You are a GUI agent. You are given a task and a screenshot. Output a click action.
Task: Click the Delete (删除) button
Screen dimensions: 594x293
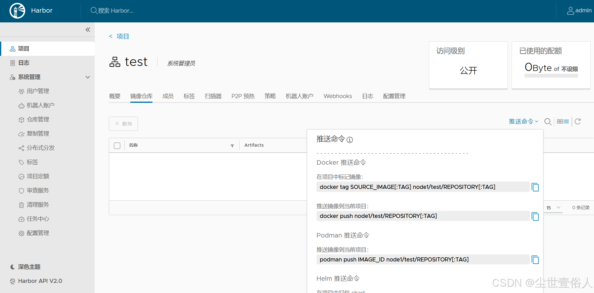coord(123,124)
